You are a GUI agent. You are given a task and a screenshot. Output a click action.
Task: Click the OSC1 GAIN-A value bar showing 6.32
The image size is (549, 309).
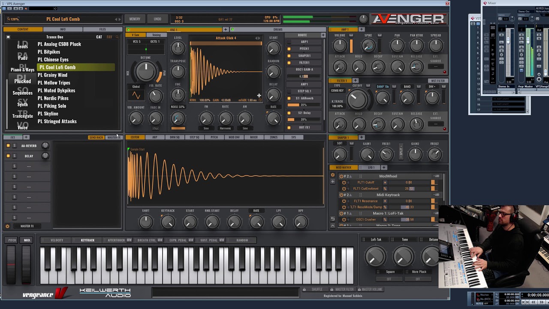[304, 76]
